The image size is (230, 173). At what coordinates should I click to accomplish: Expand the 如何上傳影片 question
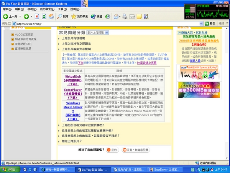coord(72,141)
